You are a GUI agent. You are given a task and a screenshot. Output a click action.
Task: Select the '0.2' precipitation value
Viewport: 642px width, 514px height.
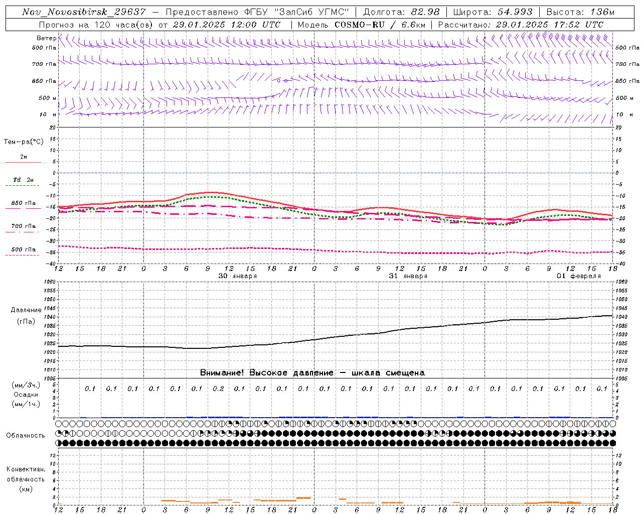tap(218, 389)
